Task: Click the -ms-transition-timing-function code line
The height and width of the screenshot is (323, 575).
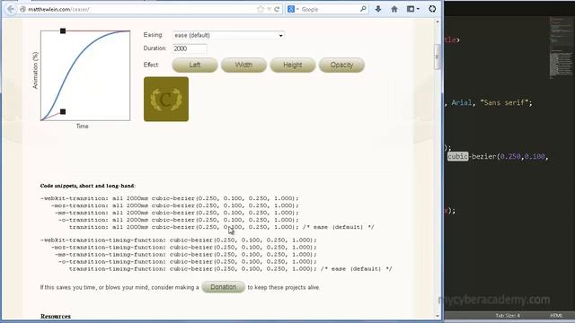Action: (x=186, y=255)
